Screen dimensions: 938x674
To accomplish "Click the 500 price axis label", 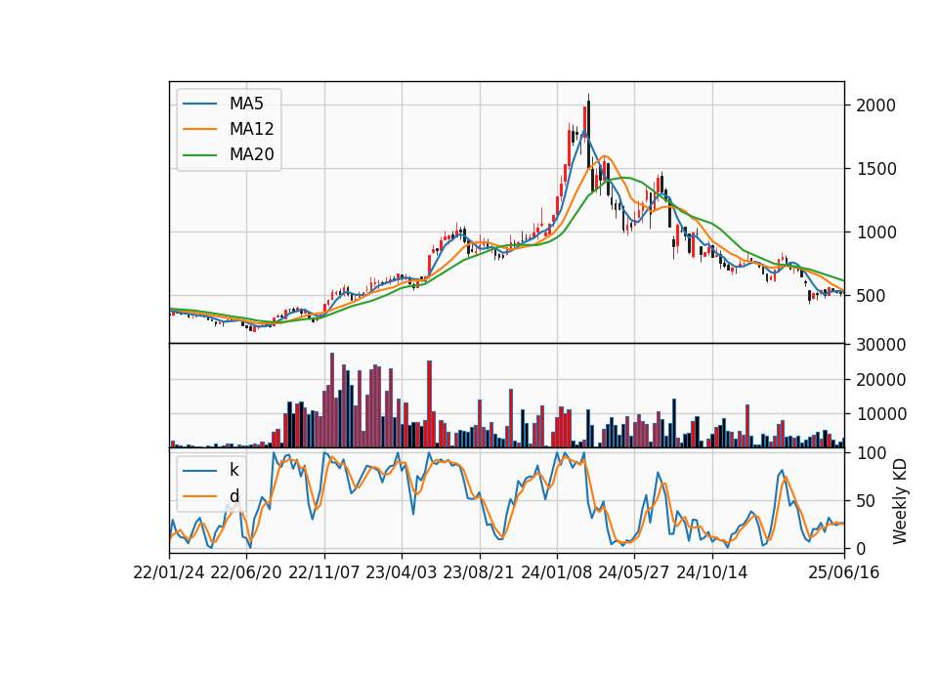I will click(x=871, y=296).
